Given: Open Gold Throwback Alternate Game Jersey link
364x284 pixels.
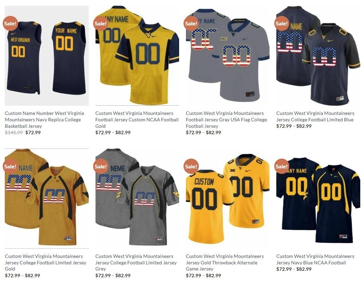Looking at the screenshot, I should click(x=225, y=262).
